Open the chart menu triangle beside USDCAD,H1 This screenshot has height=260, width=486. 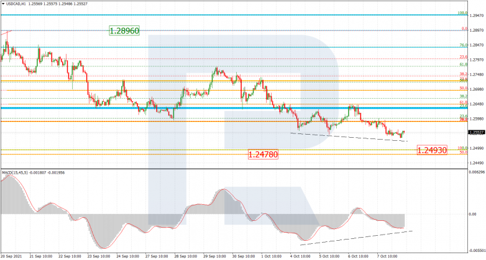3,4
